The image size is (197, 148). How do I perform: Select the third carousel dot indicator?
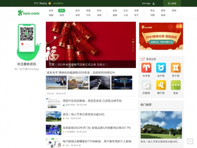(x=133, y=45)
